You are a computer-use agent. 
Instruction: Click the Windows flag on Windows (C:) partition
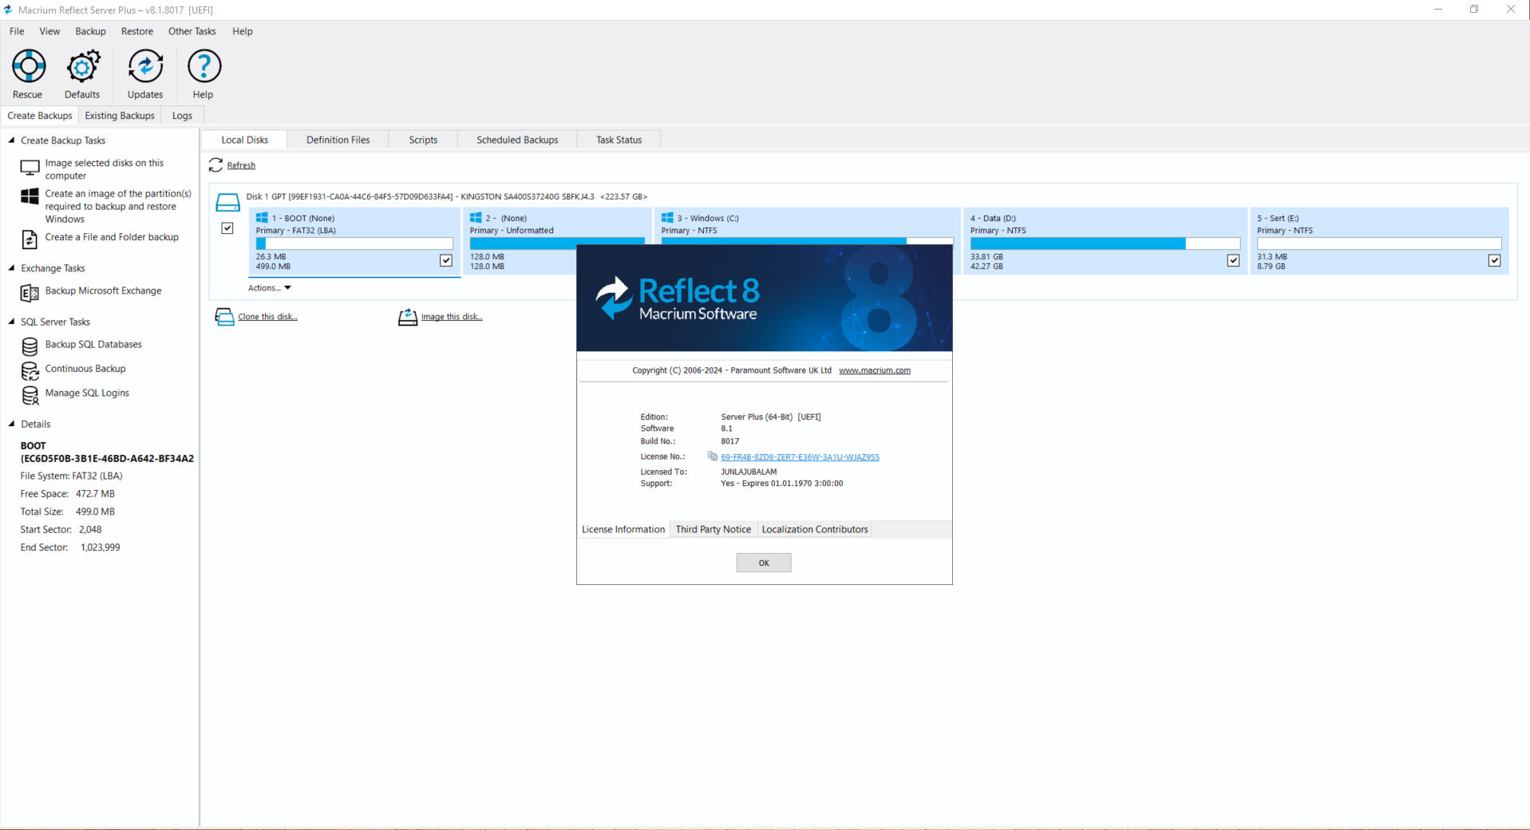(667, 218)
